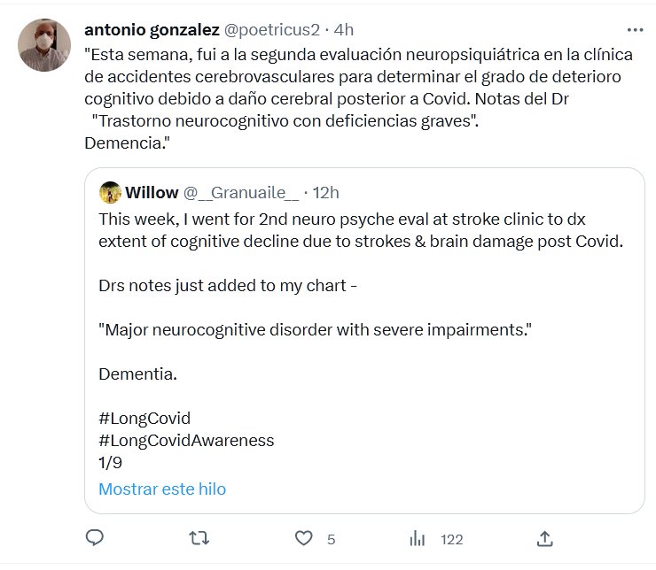
Task: Click the @poetricus2 handle
Action: click(x=271, y=29)
